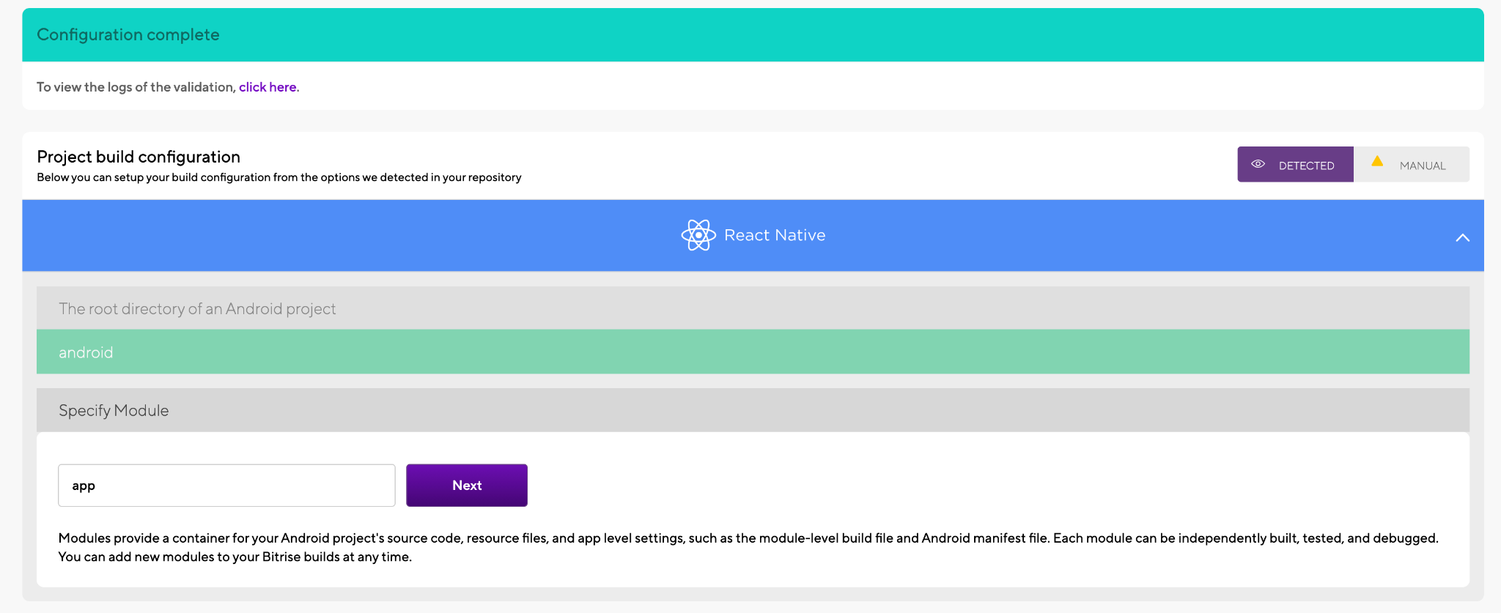Click the 'Project build configuration' heading

pos(139,157)
